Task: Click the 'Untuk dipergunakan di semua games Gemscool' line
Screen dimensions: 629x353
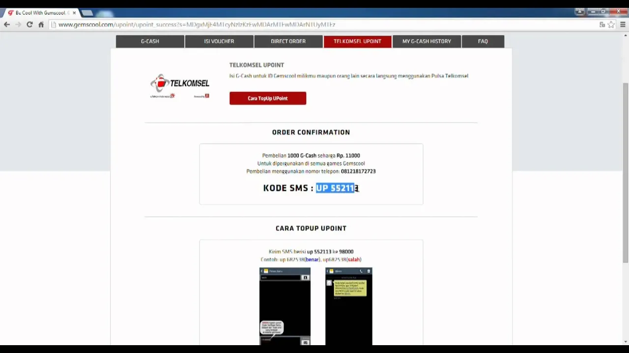Action: click(311, 163)
